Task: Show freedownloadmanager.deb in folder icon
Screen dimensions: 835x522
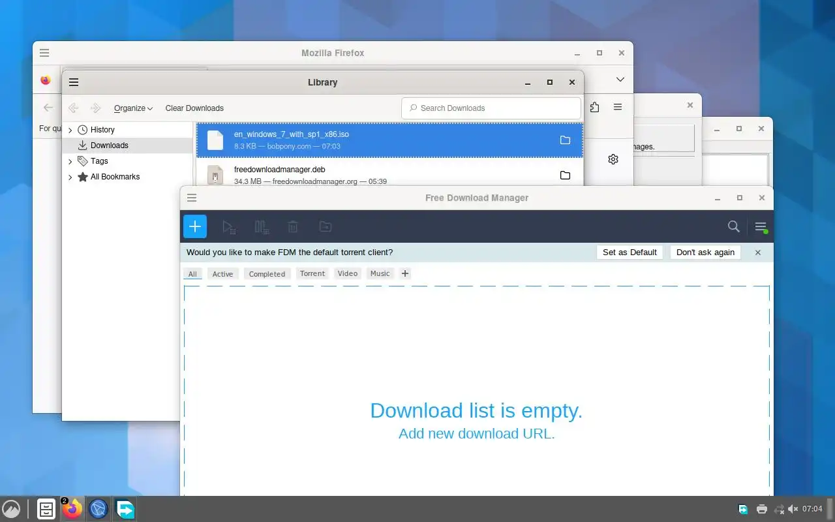Action: (x=565, y=176)
